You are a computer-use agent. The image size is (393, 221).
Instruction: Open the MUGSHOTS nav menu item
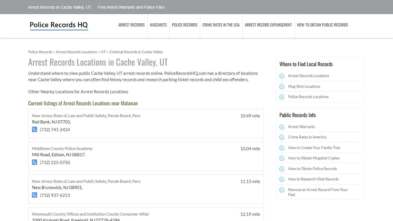tap(158, 25)
